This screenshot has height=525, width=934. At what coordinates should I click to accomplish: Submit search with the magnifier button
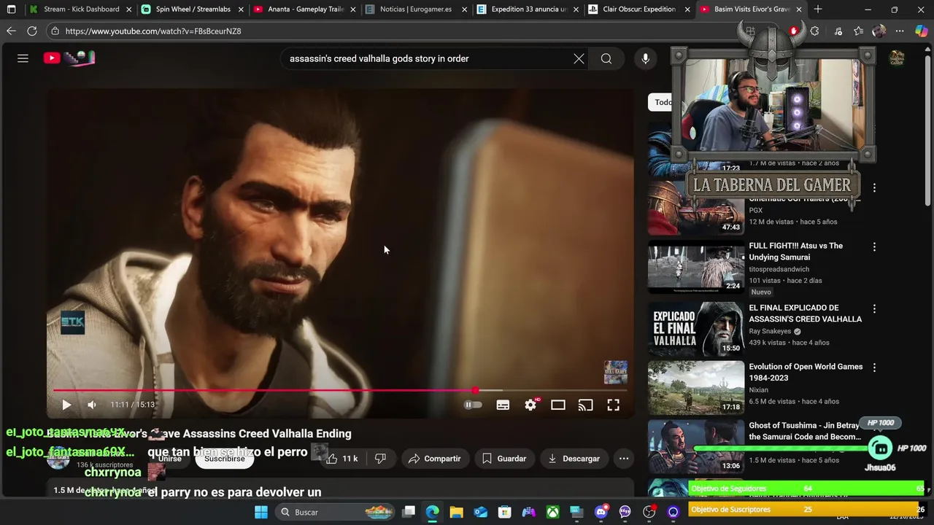pyautogui.click(x=606, y=58)
